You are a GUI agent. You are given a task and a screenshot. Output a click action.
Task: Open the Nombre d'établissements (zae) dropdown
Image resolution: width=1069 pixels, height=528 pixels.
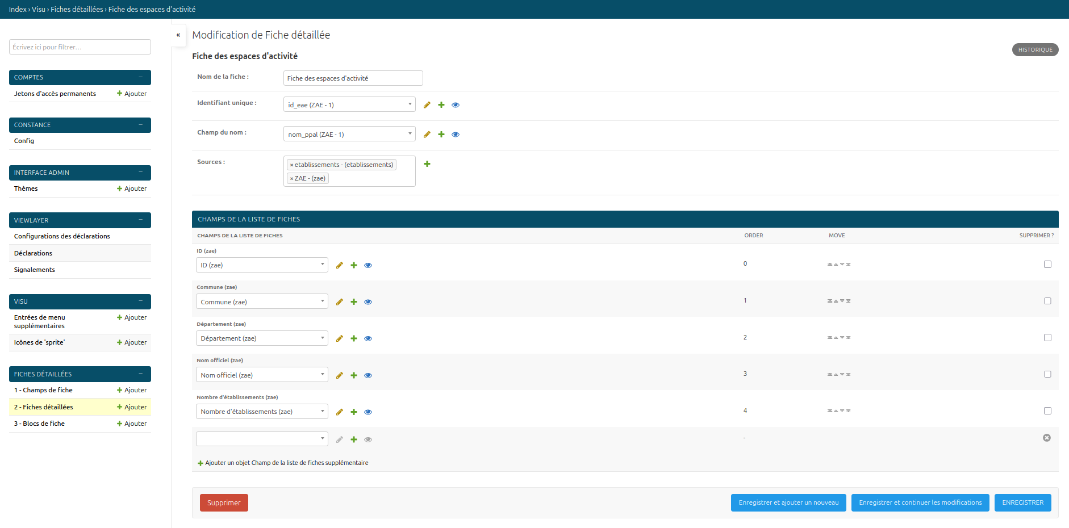pos(262,411)
